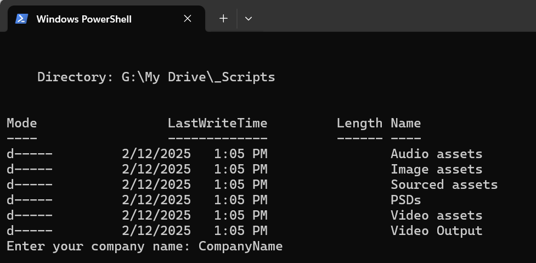Click the date in the PSDs row
The width and height of the screenshot is (536, 263).
point(156,200)
